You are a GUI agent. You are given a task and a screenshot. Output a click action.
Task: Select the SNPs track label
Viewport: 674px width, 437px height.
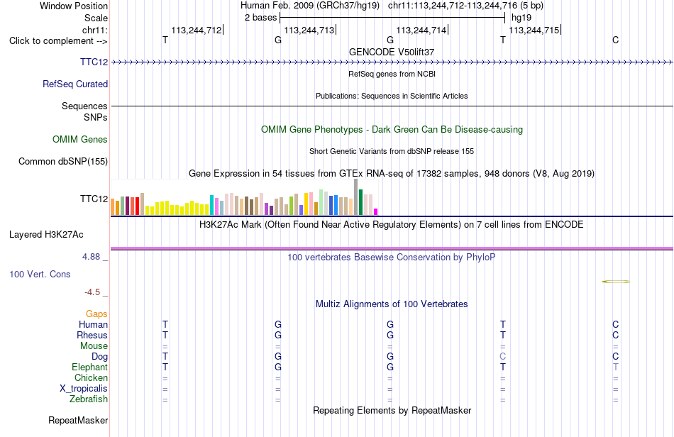[96, 117]
